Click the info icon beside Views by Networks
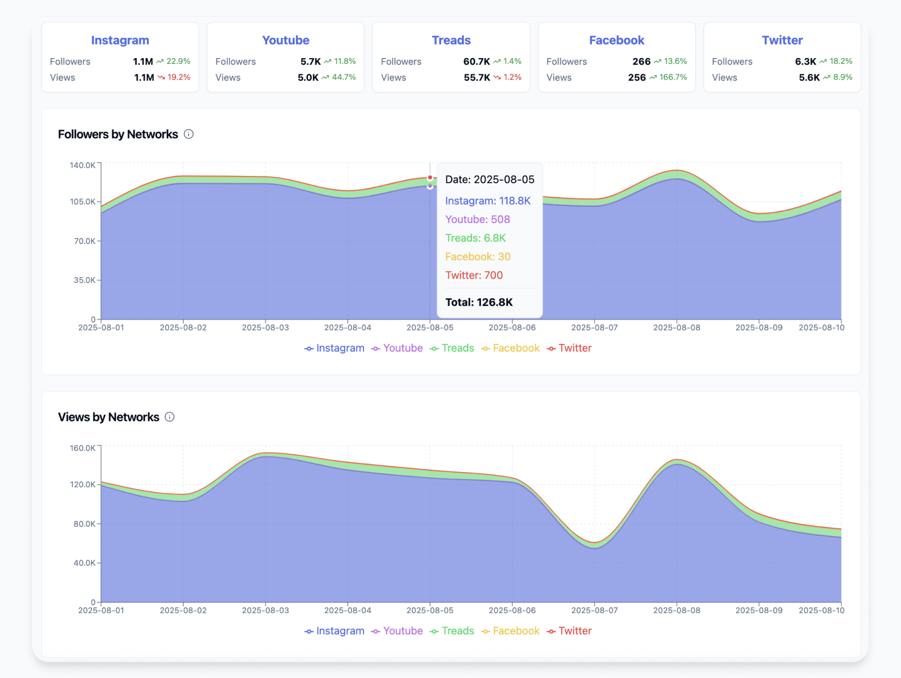 tap(169, 417)
